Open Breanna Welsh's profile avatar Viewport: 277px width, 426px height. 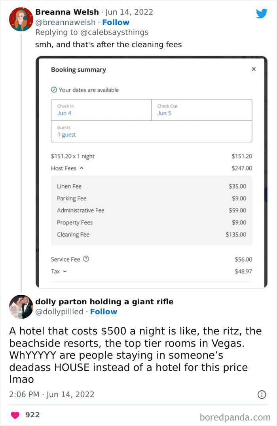click(21, 19)
